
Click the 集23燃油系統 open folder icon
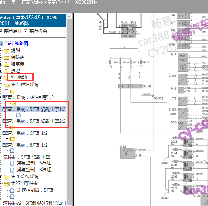coord(6,85)
